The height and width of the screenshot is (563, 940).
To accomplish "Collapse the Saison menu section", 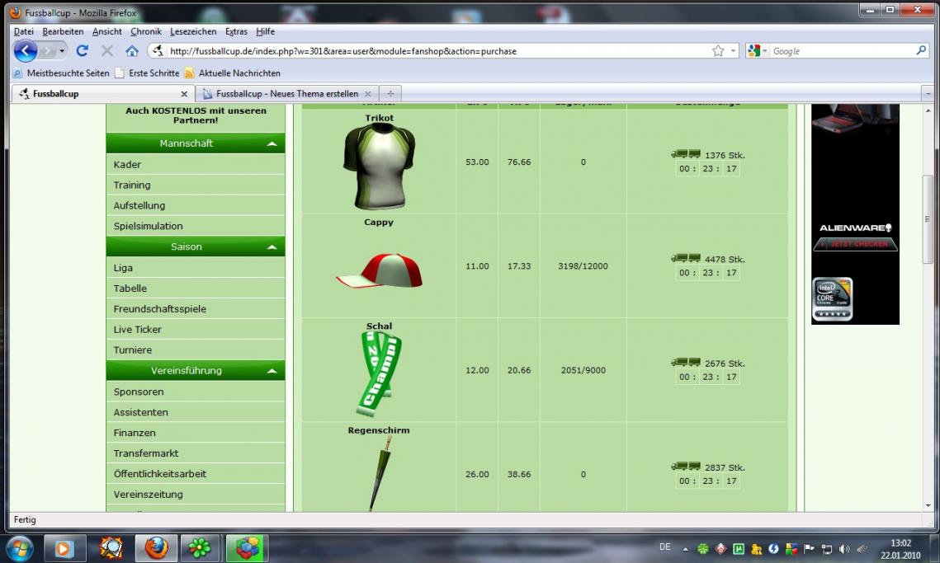I will click(x=272, y=246).
